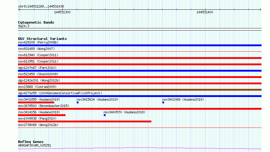The image size is (270, 152).
Task: Select the blue bar under dgv4271e59
Action: pyautogui.click(x=140, y=96)
